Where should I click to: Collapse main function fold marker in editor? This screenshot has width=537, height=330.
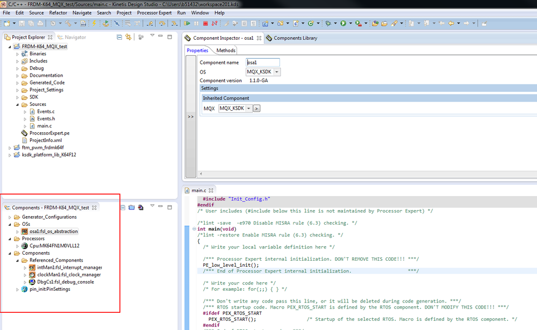(x=194, y=229)
